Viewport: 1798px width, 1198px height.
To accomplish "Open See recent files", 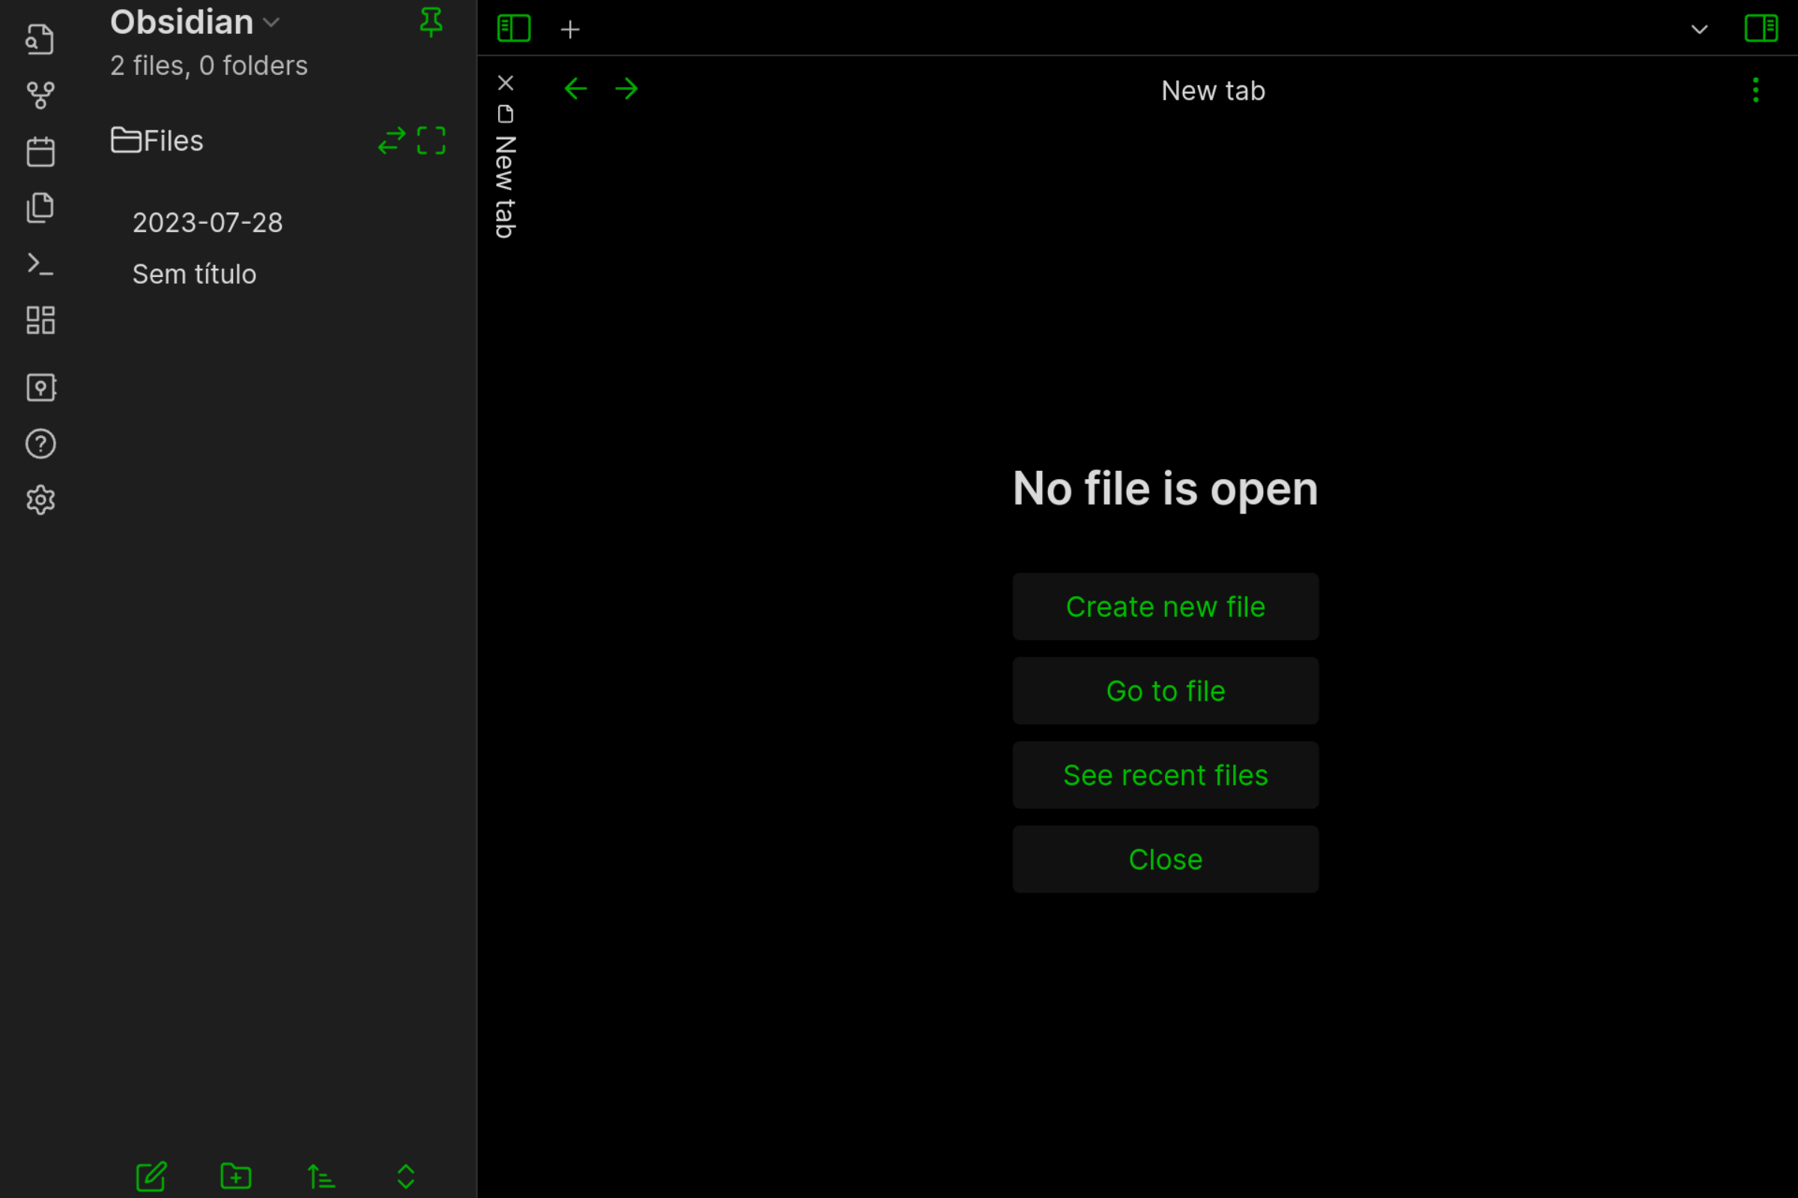I will coord(1165,775).
